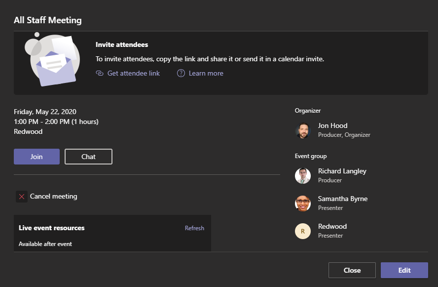Click the red X cancel meeting icon

click(x=22, y=197)
